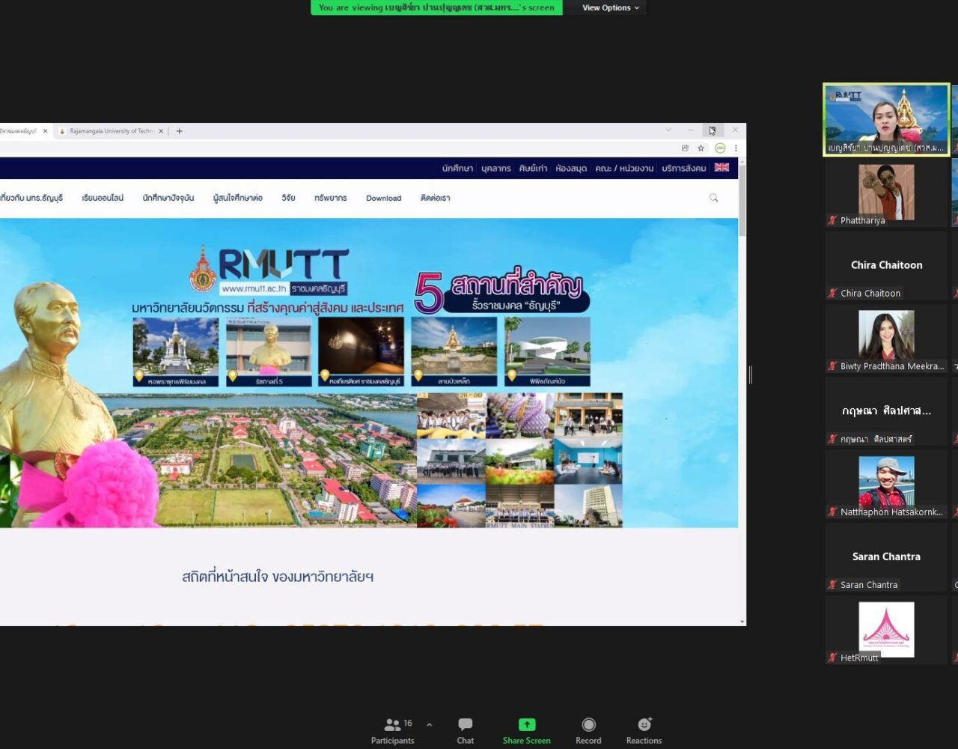
Task: Click the สถิติที่น่าสนใจ ของมหาวิทยาลัยฯ heading
Action: [278, 577]
